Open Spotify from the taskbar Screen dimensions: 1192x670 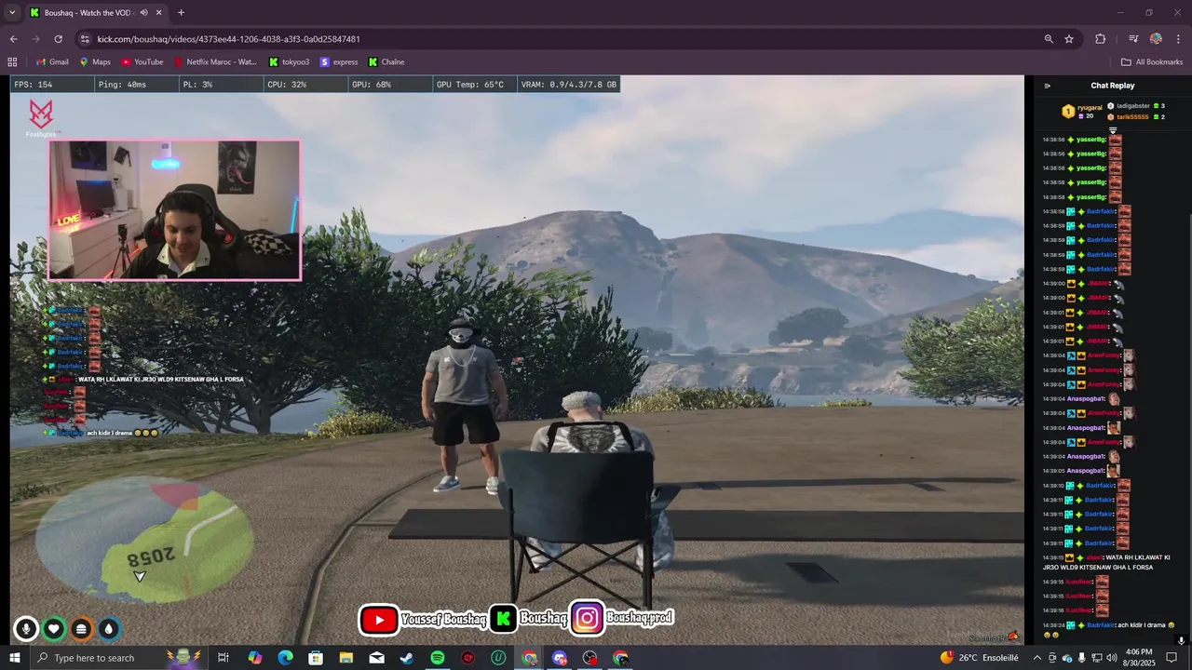(438, 658)
